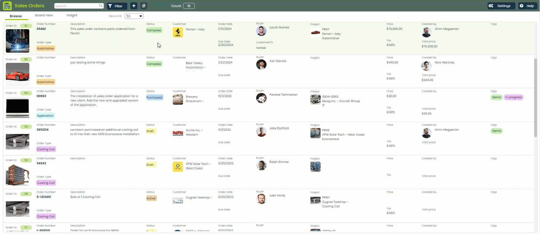Open the coil thumbnail for order ID 58
540x235 pixels.
[x=18, y=209]
